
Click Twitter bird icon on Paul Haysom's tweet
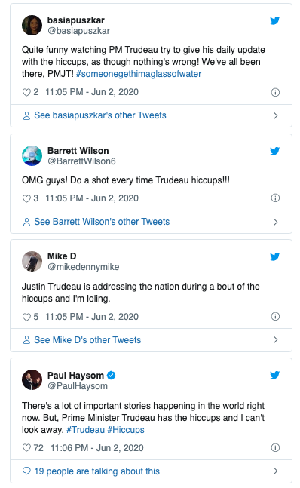tap(275, 375)
